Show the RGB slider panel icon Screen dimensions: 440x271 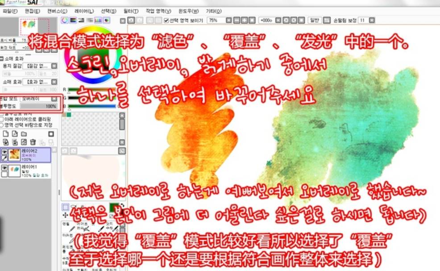[73, 20]
